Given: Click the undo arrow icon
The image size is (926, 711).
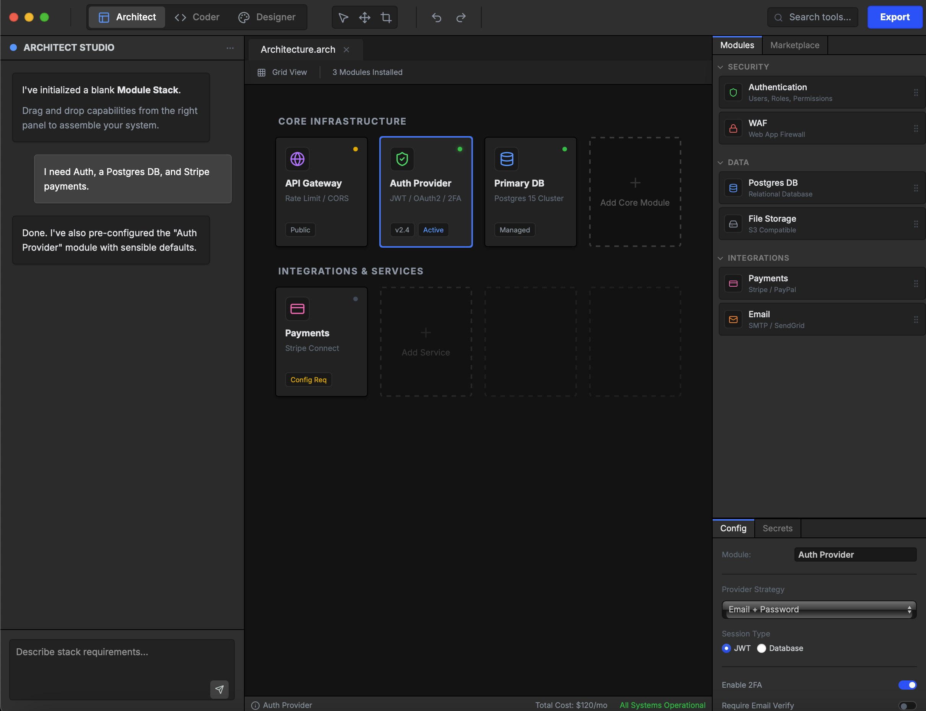Looking at the screenshot, I should click(436, 17).
